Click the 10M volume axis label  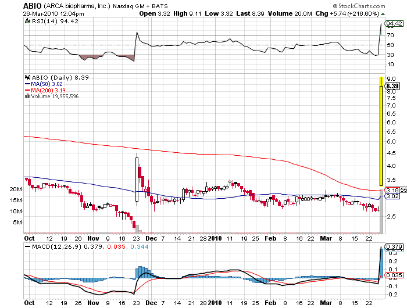pyautogui.click(x=16, y=211)
